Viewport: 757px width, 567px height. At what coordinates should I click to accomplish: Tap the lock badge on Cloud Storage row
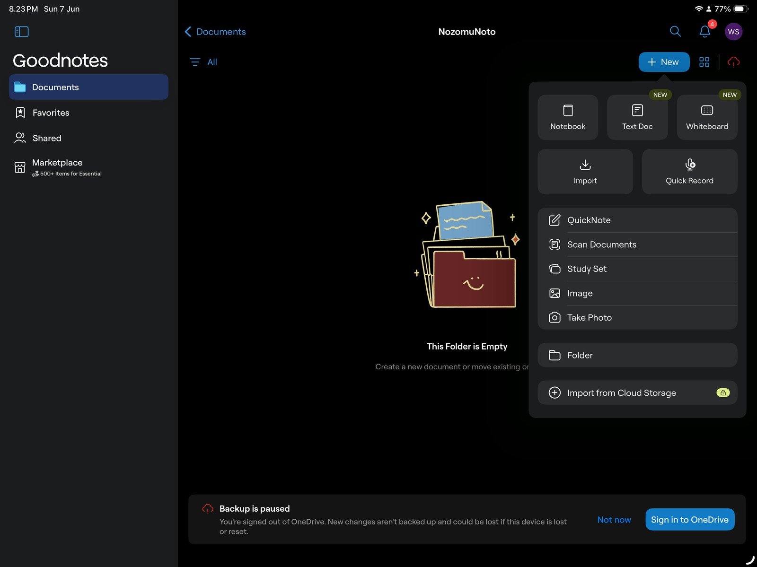(723, 393)
